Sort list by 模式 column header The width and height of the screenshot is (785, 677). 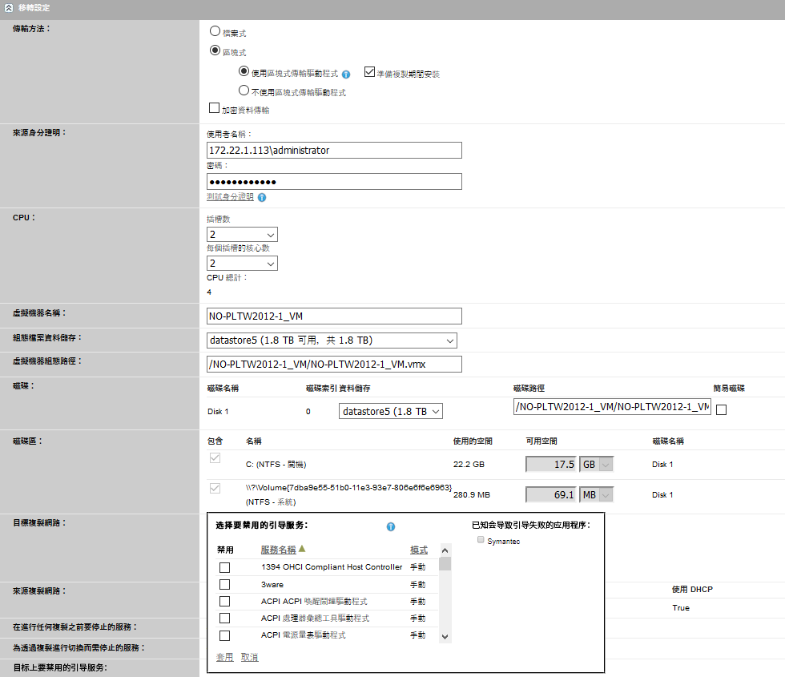tap(419, 550)
